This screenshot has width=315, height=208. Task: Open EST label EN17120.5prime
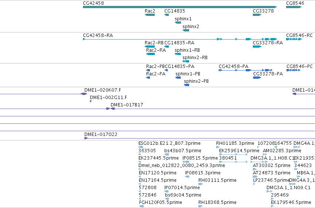[x=158, y=173]
